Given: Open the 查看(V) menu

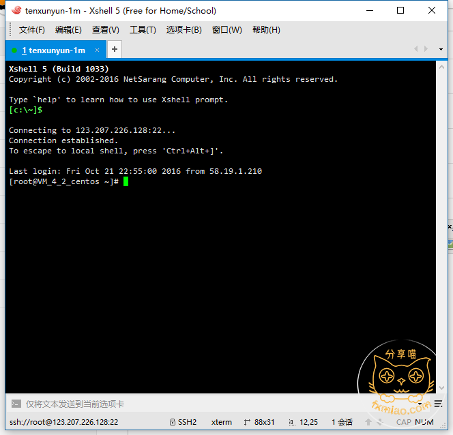Looking at the screenshot, I should (106, 30).
